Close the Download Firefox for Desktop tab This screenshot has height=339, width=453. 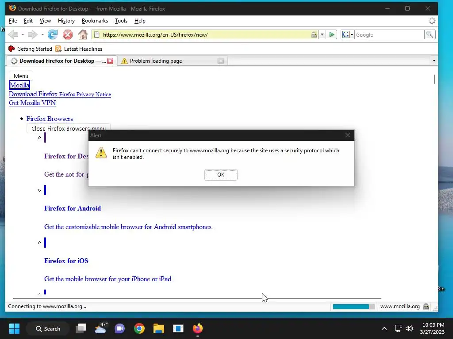pos(110,61)
